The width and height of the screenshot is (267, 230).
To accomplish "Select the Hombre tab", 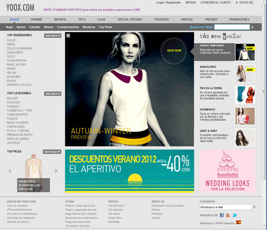I will click(x=37, y=19).
